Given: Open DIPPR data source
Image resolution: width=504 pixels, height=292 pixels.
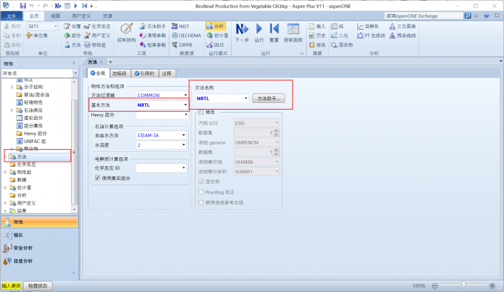Looking at the screenshot, I should 182,45.
